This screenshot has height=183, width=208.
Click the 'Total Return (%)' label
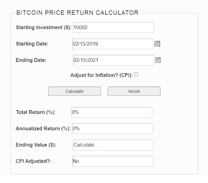click(36, 112)
